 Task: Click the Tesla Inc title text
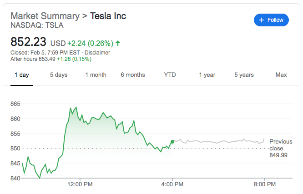click(x=108, y=16)
